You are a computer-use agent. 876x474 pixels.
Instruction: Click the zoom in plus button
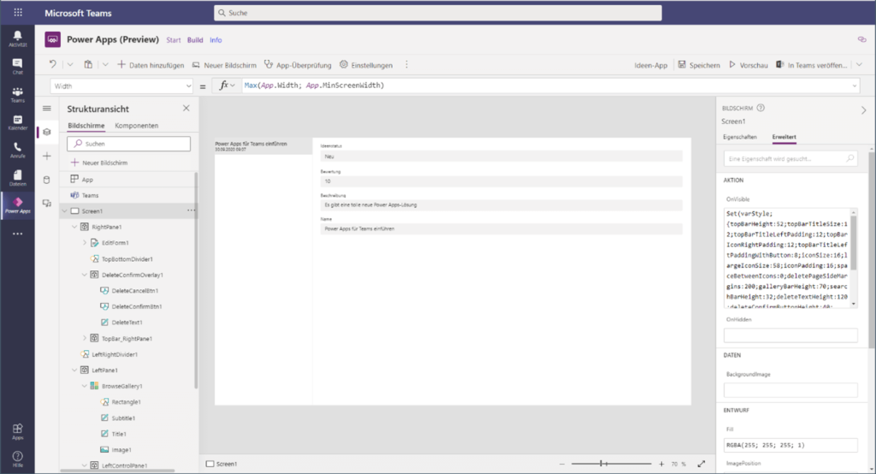pos(661,464)
